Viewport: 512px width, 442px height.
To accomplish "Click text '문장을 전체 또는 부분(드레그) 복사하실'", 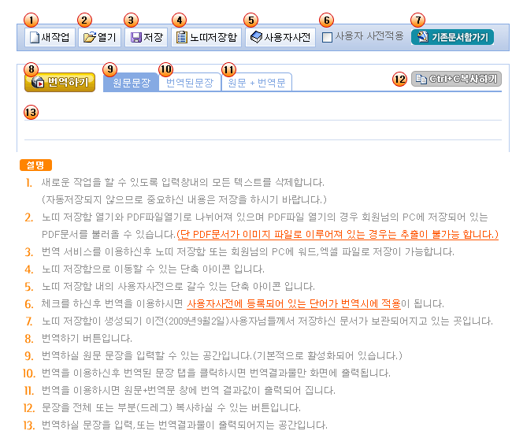I will [x=128, y=407].
